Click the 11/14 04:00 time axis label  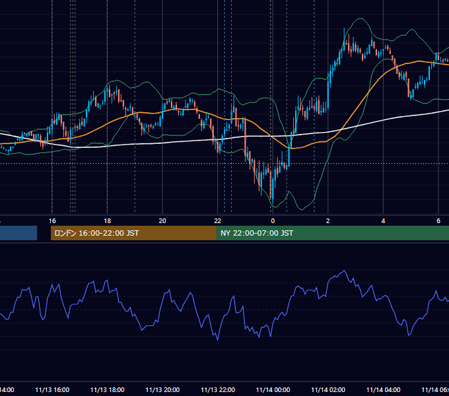pyautogui.click(x=384, y=389)
